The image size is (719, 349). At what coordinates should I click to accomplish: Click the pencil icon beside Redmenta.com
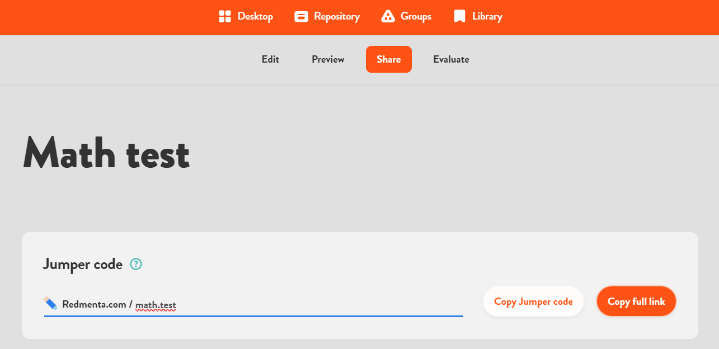[x=51, y=304]
